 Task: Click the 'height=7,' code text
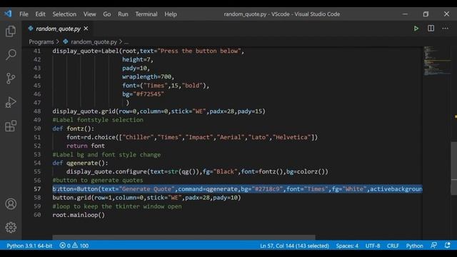click(x=138, y=59)
